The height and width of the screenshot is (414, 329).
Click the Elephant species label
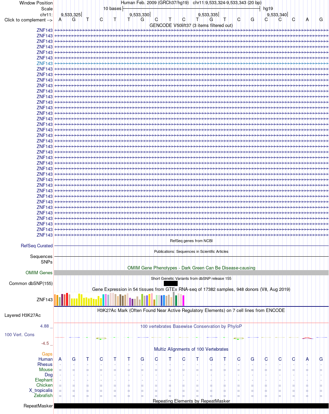tap(44, 380)
